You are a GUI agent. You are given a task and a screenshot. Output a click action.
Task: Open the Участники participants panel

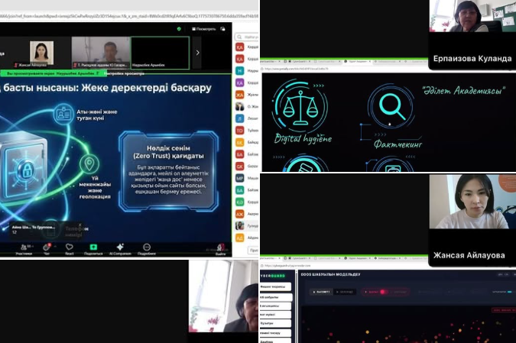coord(24,250)
